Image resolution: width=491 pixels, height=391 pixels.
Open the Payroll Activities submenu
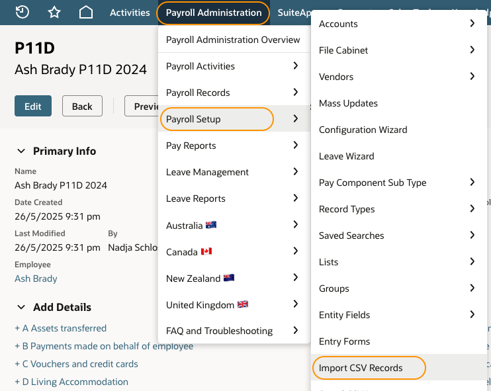[x=234, y=66]
